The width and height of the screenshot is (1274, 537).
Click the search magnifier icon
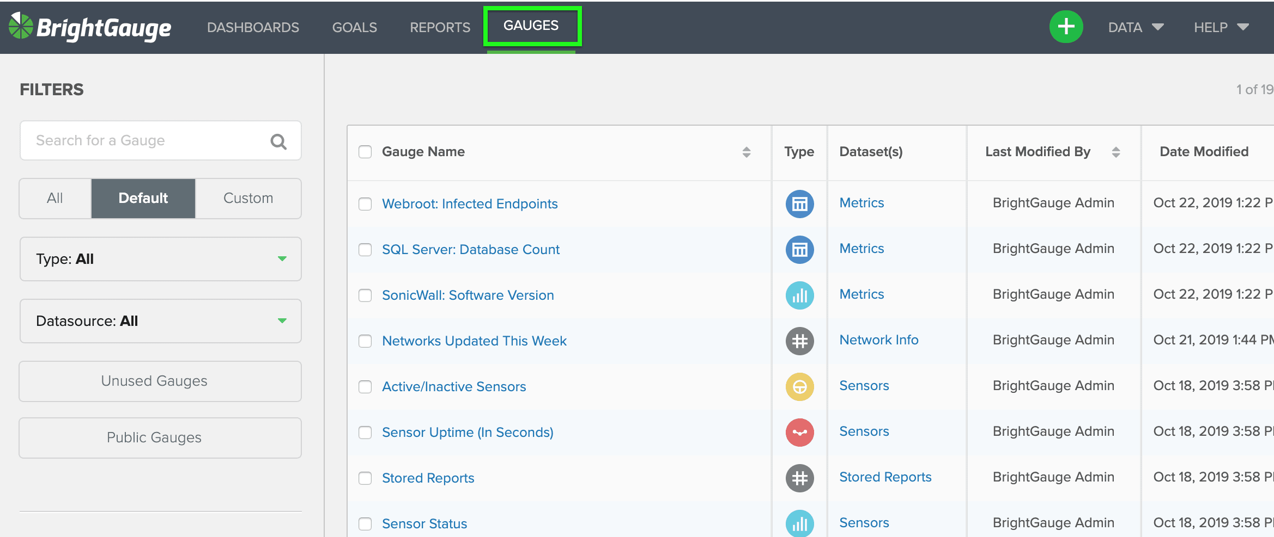278,141
